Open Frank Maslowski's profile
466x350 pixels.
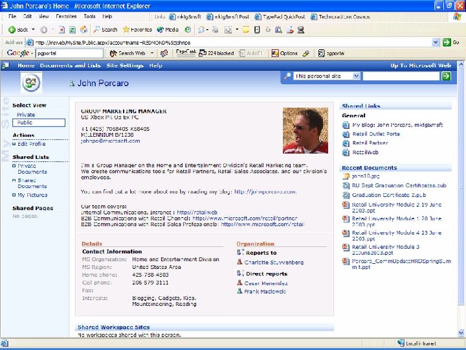pyautogui.click(x=265, y=292)
